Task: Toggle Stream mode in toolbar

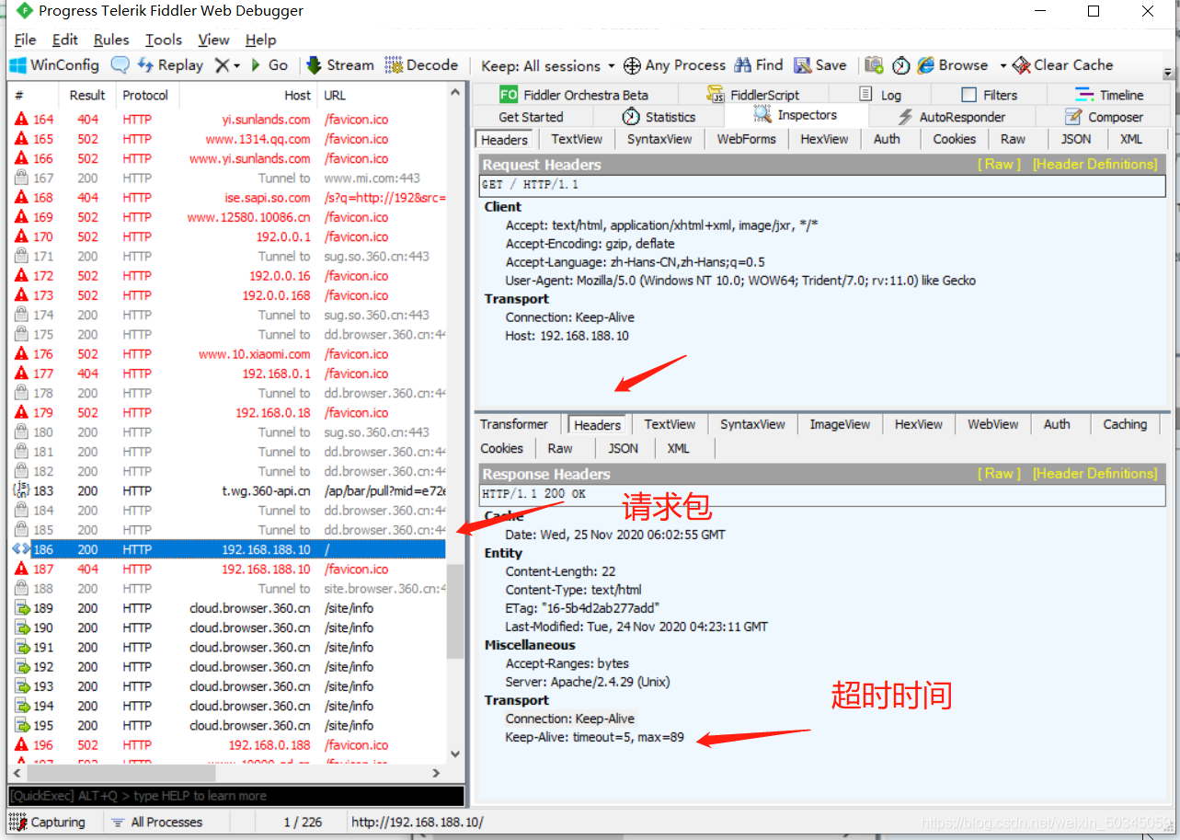Action: pos(339,65)
